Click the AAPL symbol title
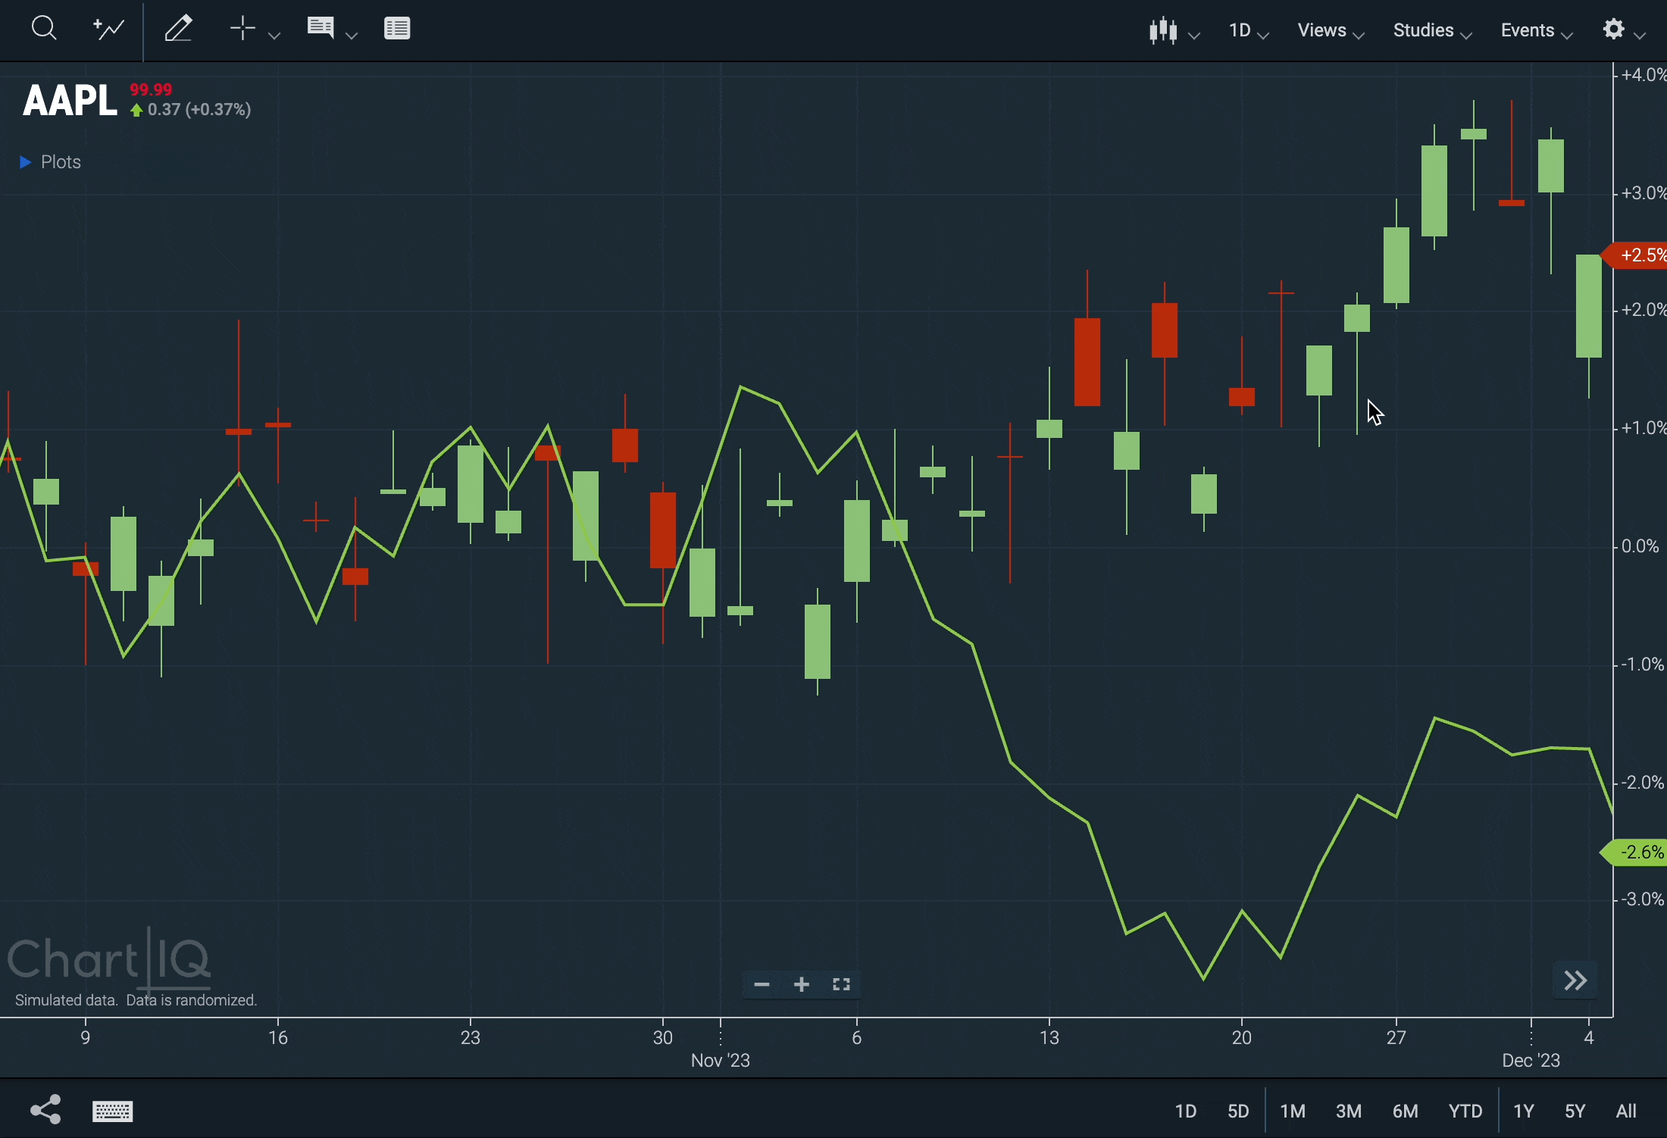Image resolution: width=1667 pixels, height=1138 pixels. [70, 101]
